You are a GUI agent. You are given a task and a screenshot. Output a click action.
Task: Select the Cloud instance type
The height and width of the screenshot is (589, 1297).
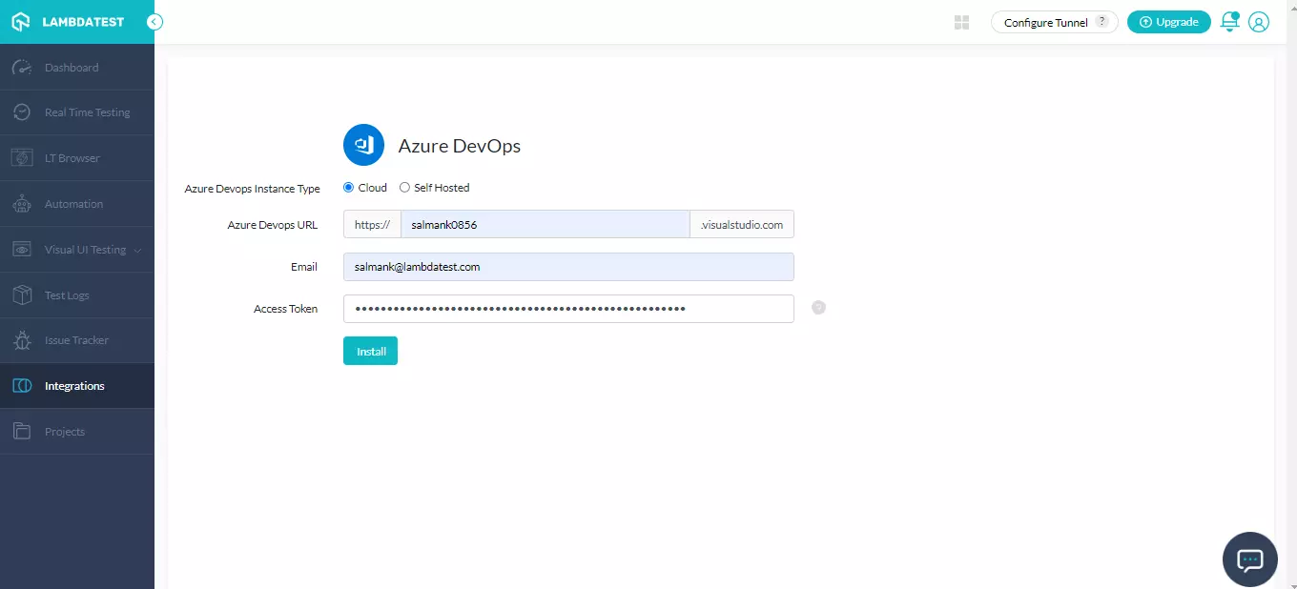pos(348,187)
